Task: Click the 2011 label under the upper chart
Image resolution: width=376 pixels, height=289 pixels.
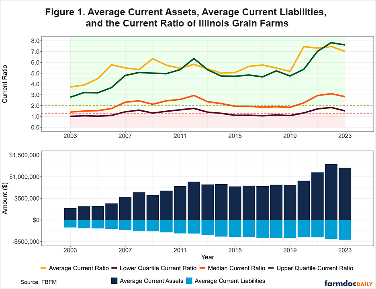Action: point(180,136)
